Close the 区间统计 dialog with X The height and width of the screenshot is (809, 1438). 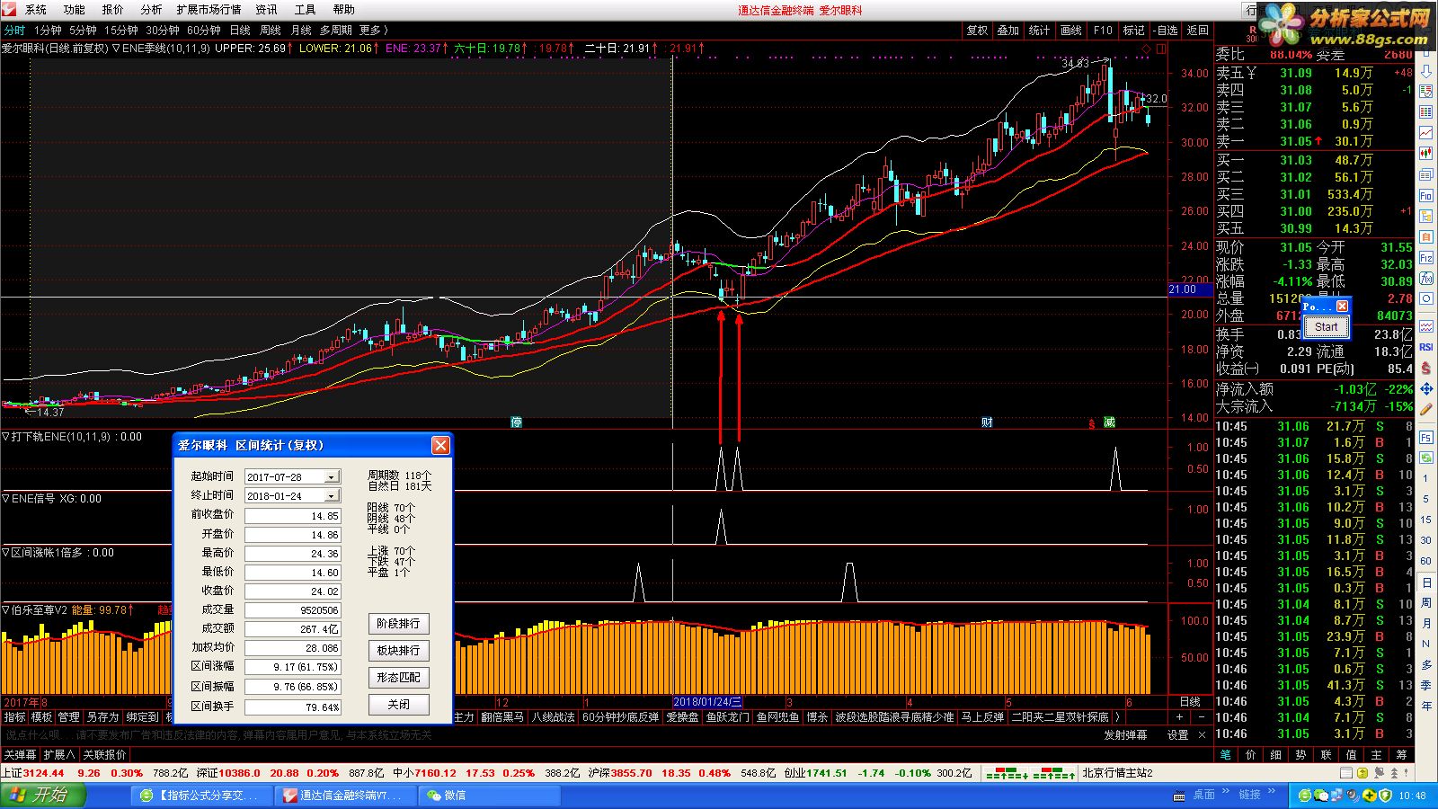[x=440, y=445]
